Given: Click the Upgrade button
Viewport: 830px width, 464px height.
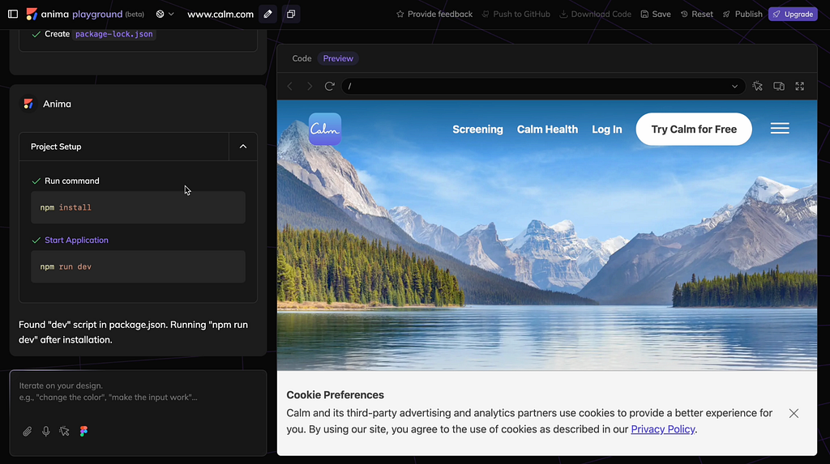Looking at the screenshot, I should point(793,15).
